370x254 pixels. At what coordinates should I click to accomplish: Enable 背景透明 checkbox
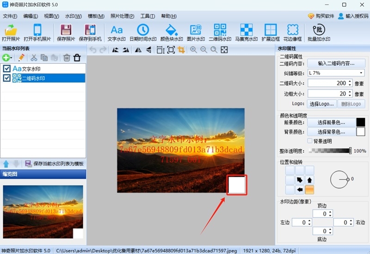coord(310,141)
